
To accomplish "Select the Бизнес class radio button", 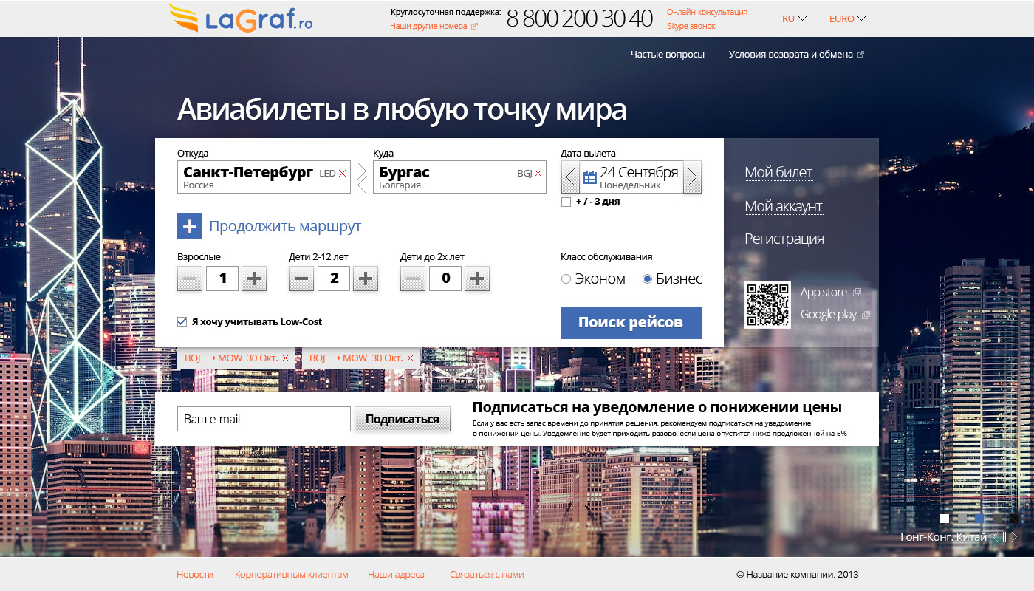I will pyautogui.click(x=648, y=279).
